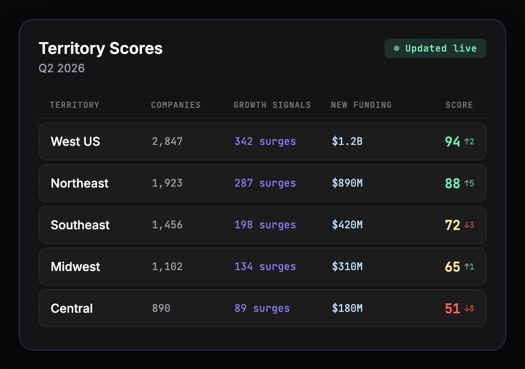Click the $1.2B funding value
Viewport: 525px width, 369px height.
pyautogui.click(x=347, y=141)
